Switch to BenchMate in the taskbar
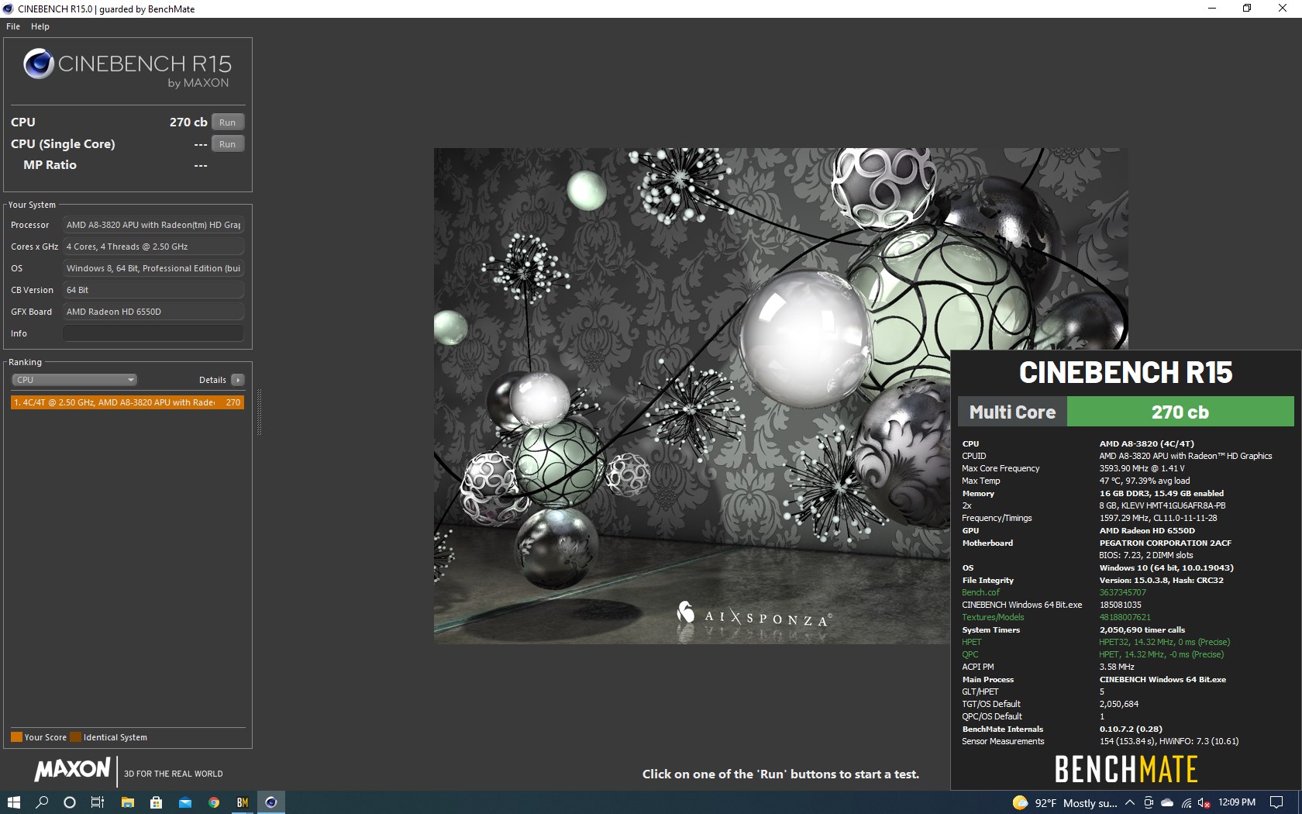Screen dimensions: 1302x814 [x=243, y=802]
